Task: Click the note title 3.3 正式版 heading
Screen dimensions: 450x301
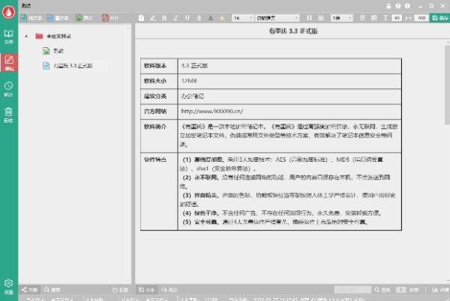Action: (x=293, y=31)
